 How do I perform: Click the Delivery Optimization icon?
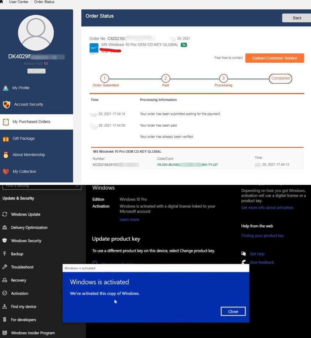pos(5,227)
